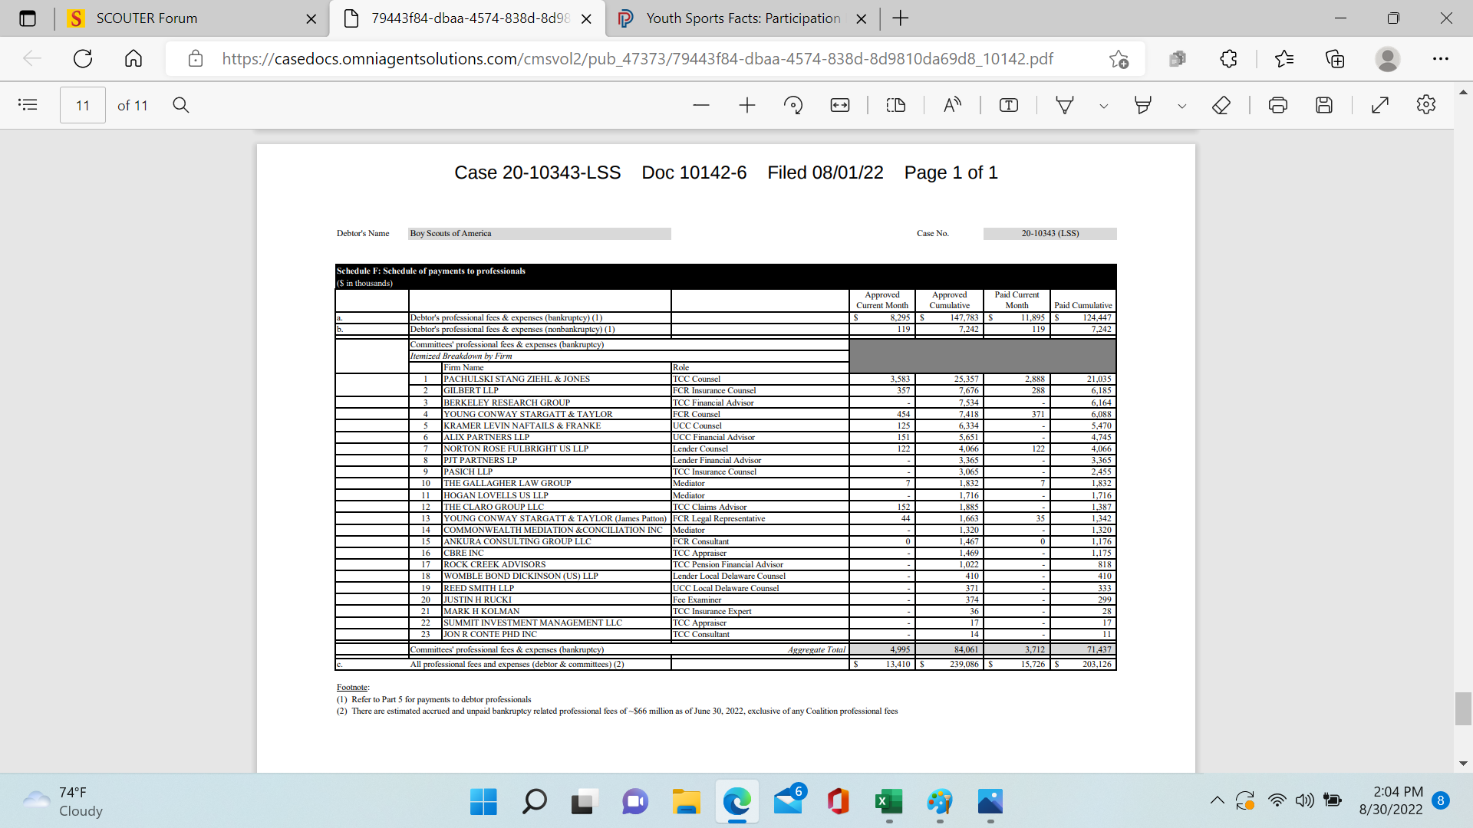Viewport: 1473px width, 828px height.
Task: Close the Youth Sports Facts tab
Action: pyautogui.click(x=862, y=18)
